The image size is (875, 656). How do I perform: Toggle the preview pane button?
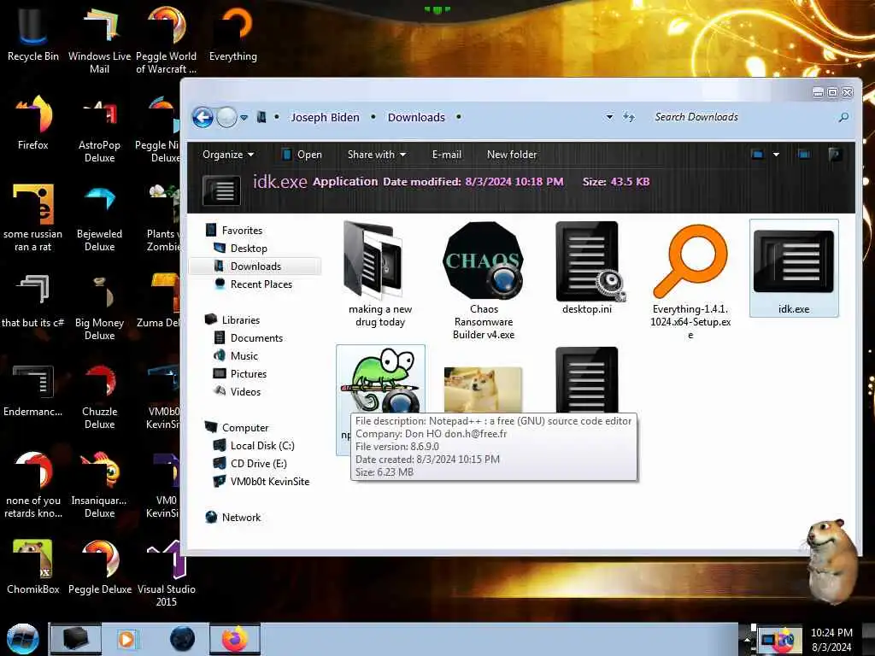click(x=804, y=155)
